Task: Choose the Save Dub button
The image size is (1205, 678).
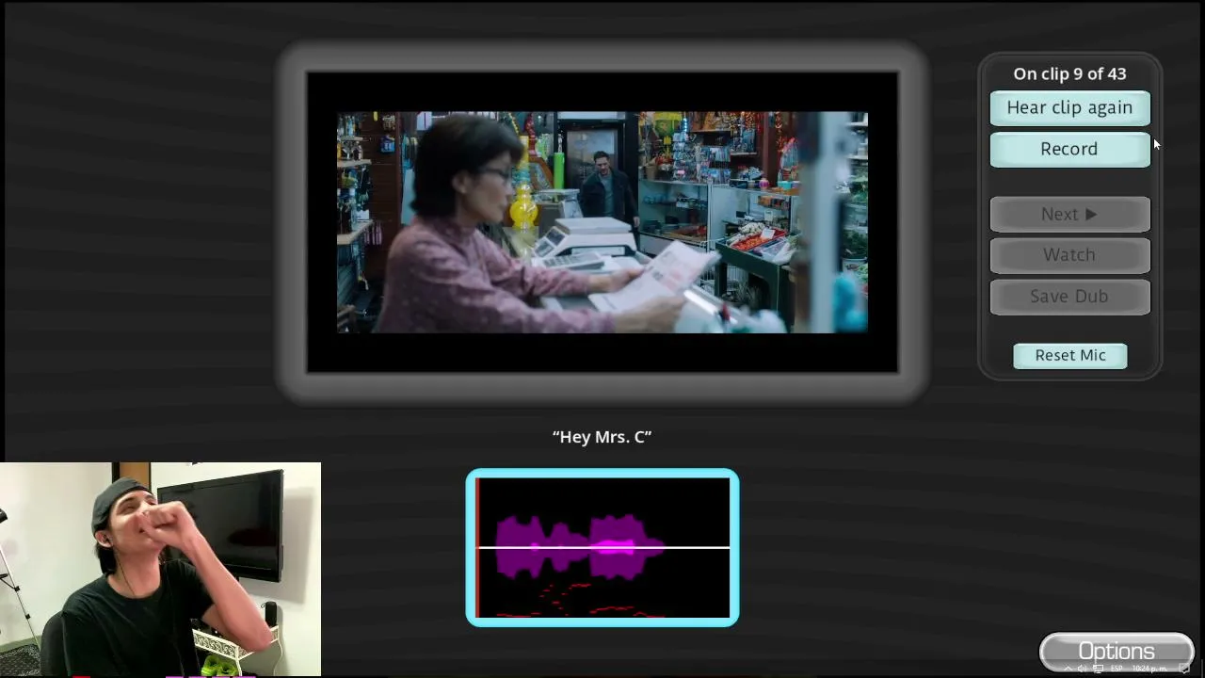Action: 1069,296
